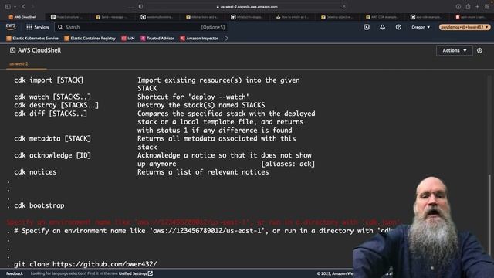Open the CloudShell Actions dropdown
The height and width of the screenshot is (278, 494).
(x=455, y=50)
